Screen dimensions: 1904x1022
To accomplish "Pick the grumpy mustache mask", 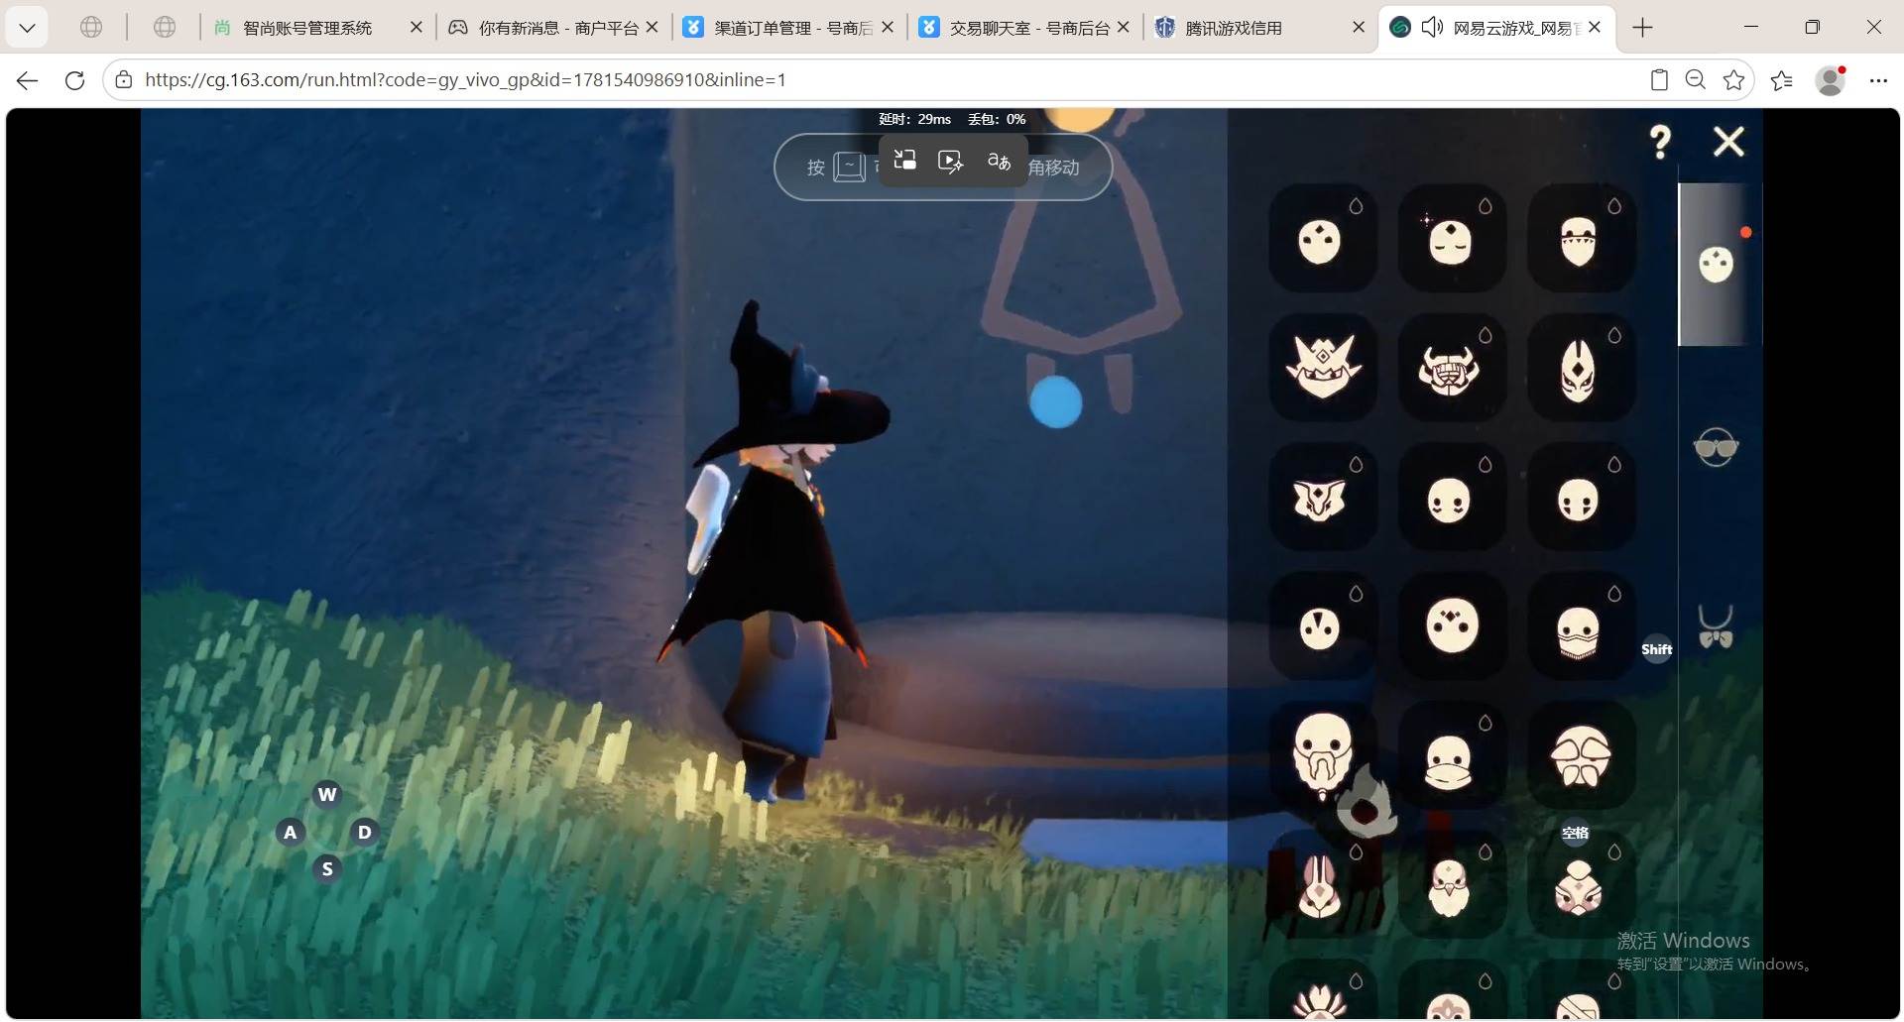I will click(x=1581, y=754).
